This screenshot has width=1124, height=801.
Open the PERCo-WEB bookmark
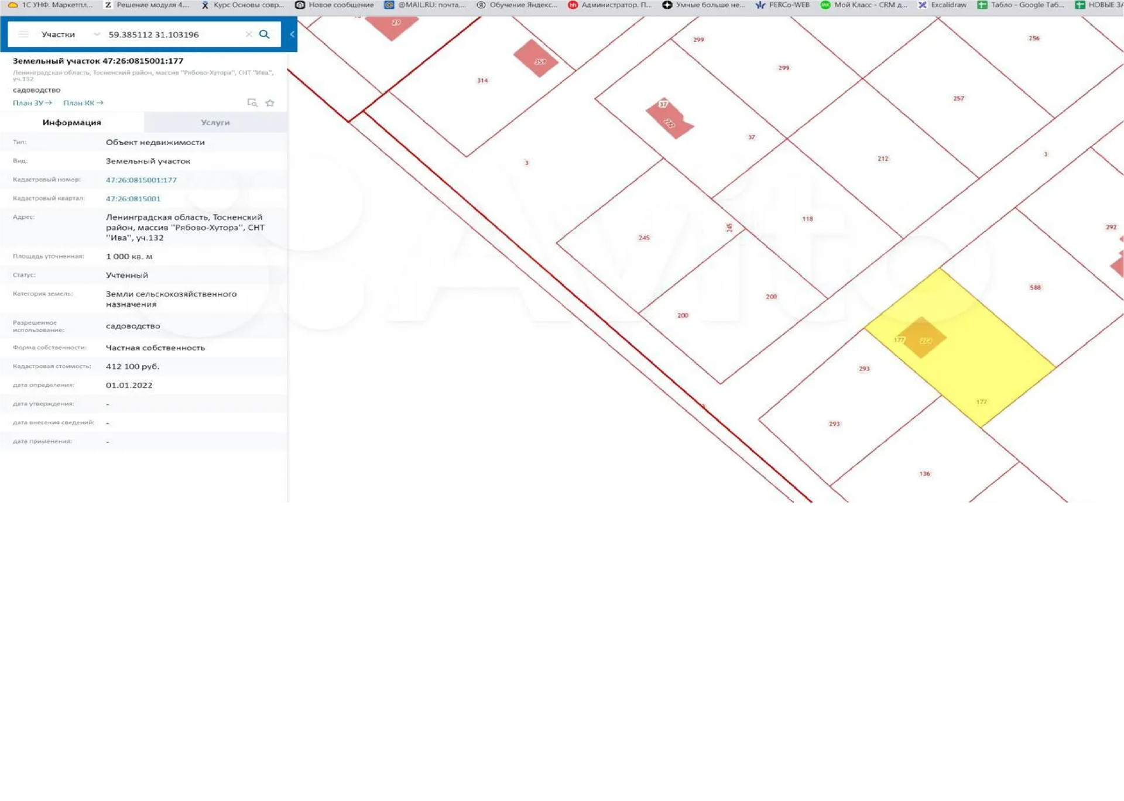click(783, 5)
